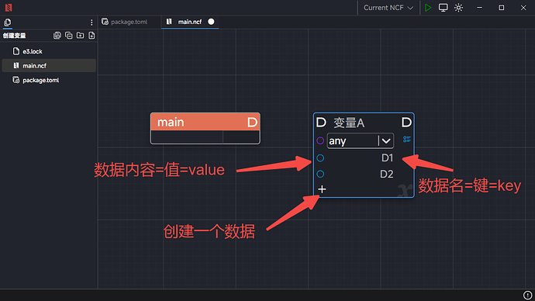This screenshot has width=535, height=301.
Task: Create a new folder in explorer
Action: tap(80, 36)
